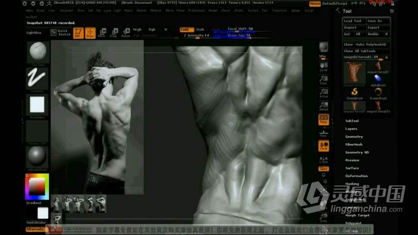Expand the Surface section
This screenshot has height=235, width=418.
pyautogui.click(x=352, y=168)
